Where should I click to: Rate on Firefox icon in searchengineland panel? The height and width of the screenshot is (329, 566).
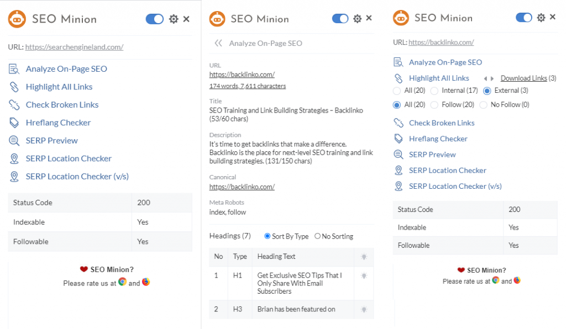[146, 282]
